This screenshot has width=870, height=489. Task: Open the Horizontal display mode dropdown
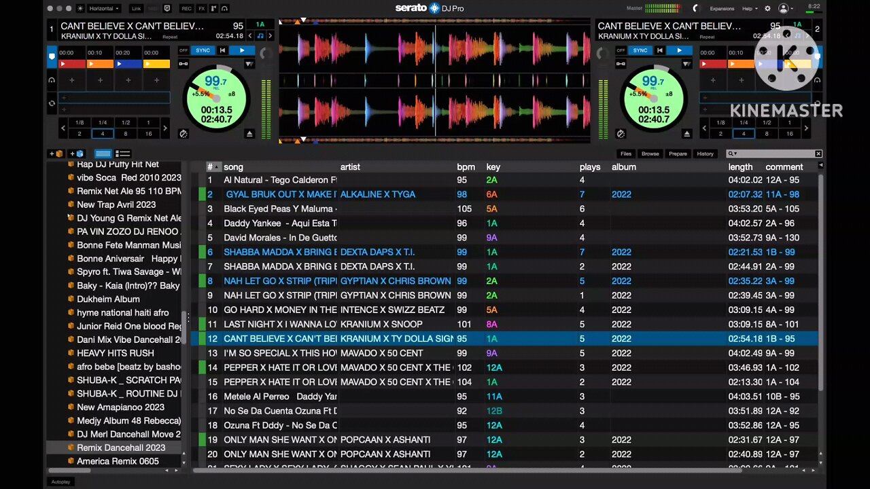tap(104, 9)
